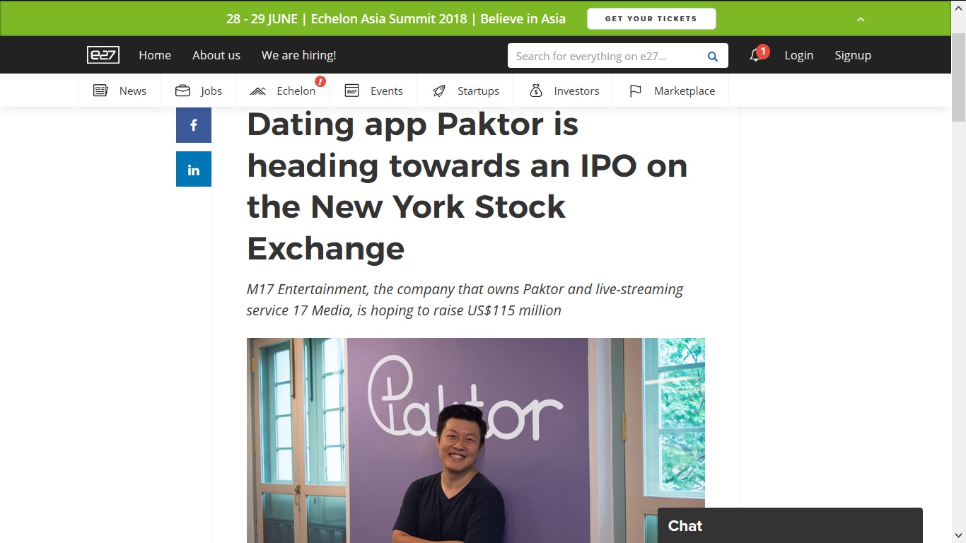Open the notifications bell
966x543 pixels.
(x=755, y=56)
